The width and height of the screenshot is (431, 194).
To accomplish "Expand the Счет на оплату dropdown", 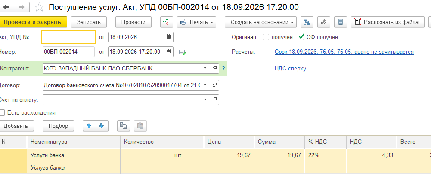I will point(205,100).
